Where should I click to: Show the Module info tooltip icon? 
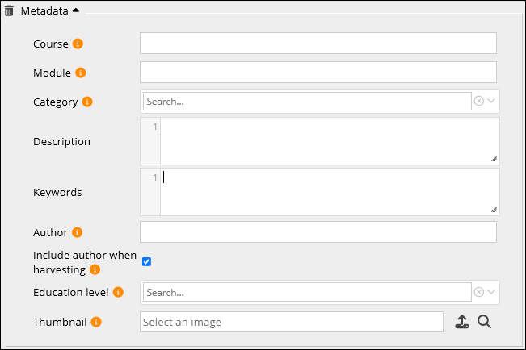tap(81, 73)
